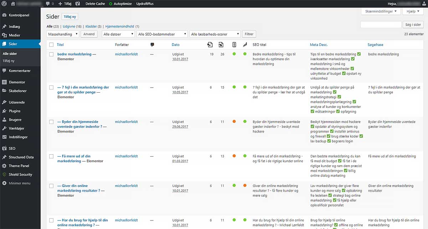
Task: Sort by the Dato column header
Action: tap(175, 45)
